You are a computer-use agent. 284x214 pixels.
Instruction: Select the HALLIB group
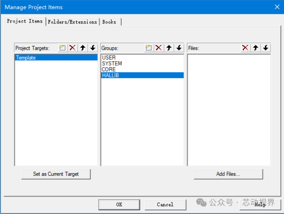pyautogui.click(x=142, y=75)
